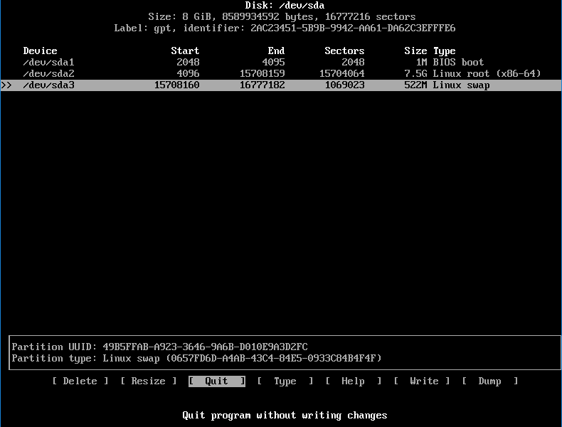This screenshot has height=427, width=562.
Task: Select the /dev/sda2 partition row
Action: (x=281, y=73)
